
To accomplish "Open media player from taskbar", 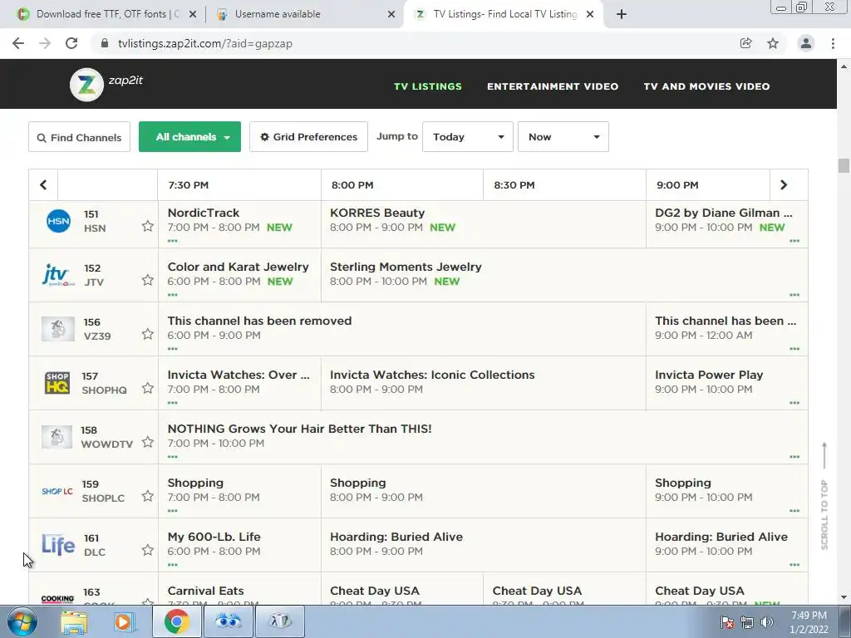I will [123, 621].
